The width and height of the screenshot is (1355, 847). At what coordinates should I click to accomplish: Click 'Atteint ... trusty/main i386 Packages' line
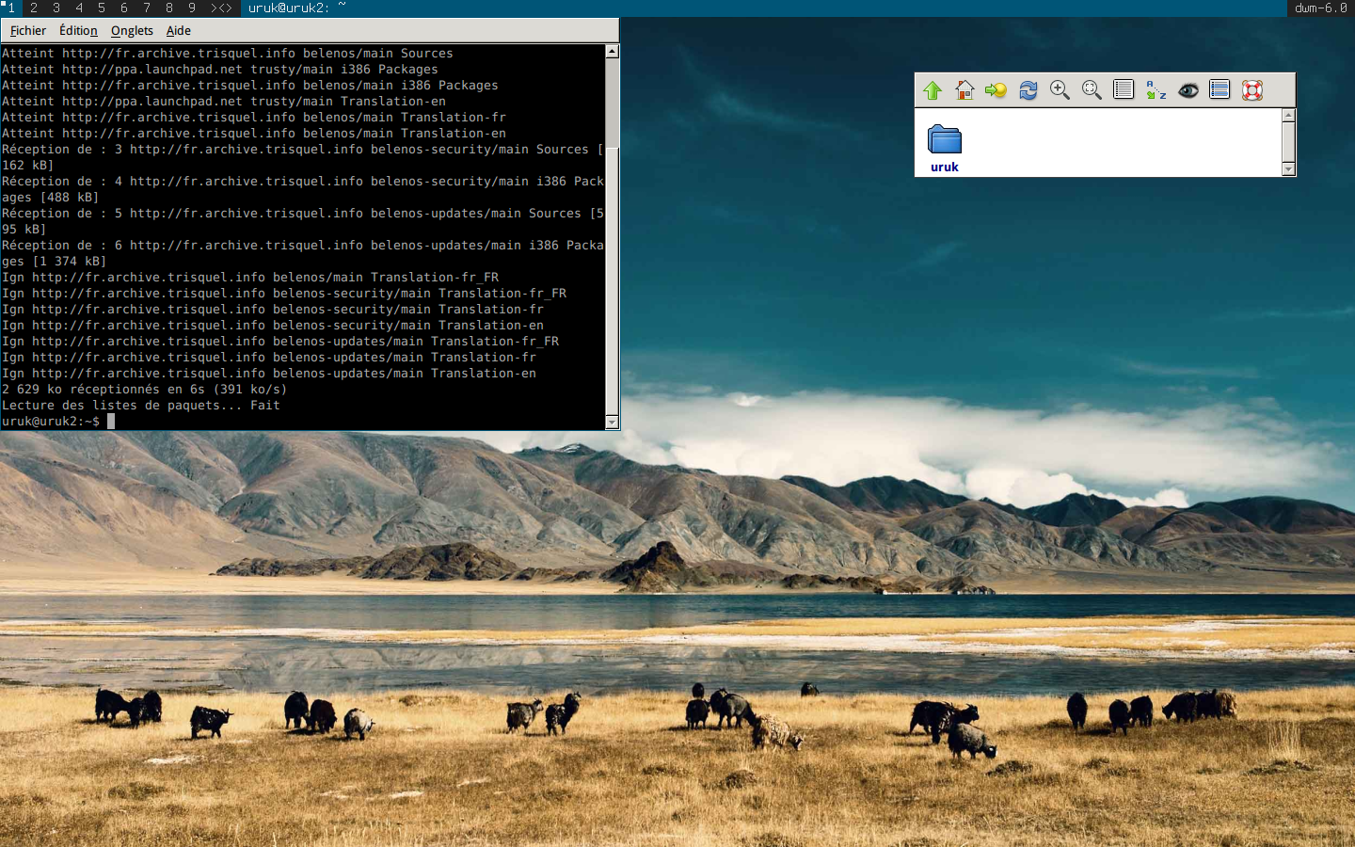pos(220,70)
